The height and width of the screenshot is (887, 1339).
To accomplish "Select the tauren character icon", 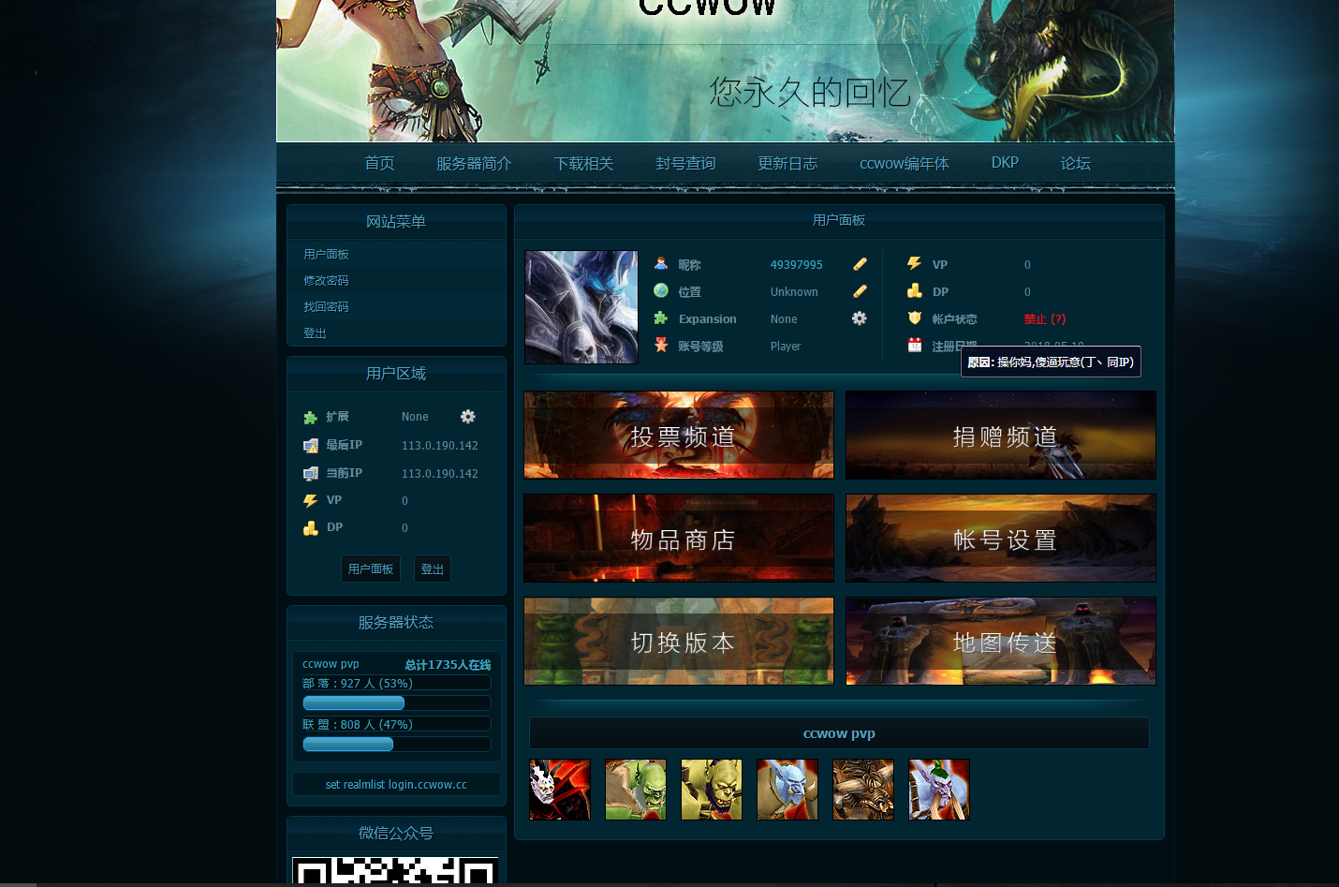I will 863,790.
